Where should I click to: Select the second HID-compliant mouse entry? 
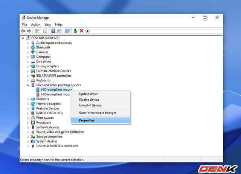click(x=56, y=94)
